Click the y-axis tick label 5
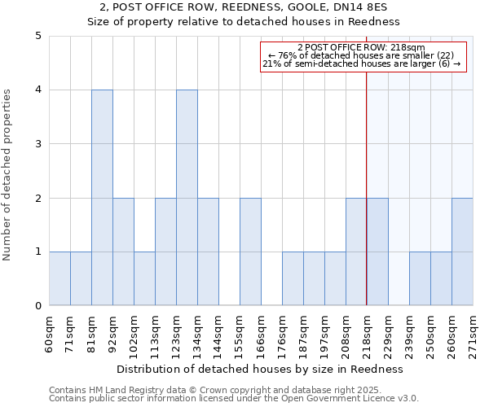This screenshot has width=489, height=407. (x=37, y=36)
